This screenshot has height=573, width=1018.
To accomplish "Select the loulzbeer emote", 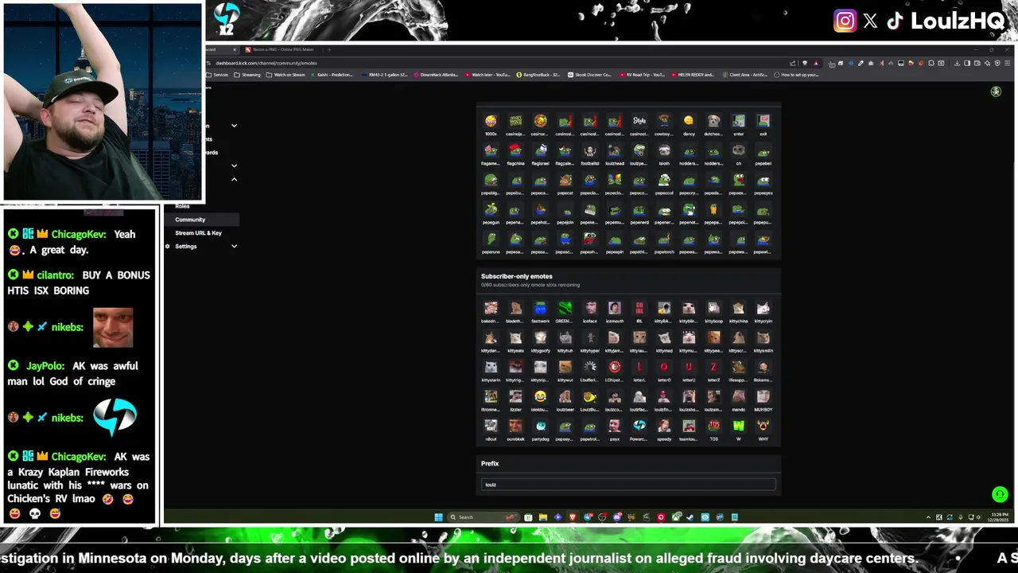I will tap(565, 397).
